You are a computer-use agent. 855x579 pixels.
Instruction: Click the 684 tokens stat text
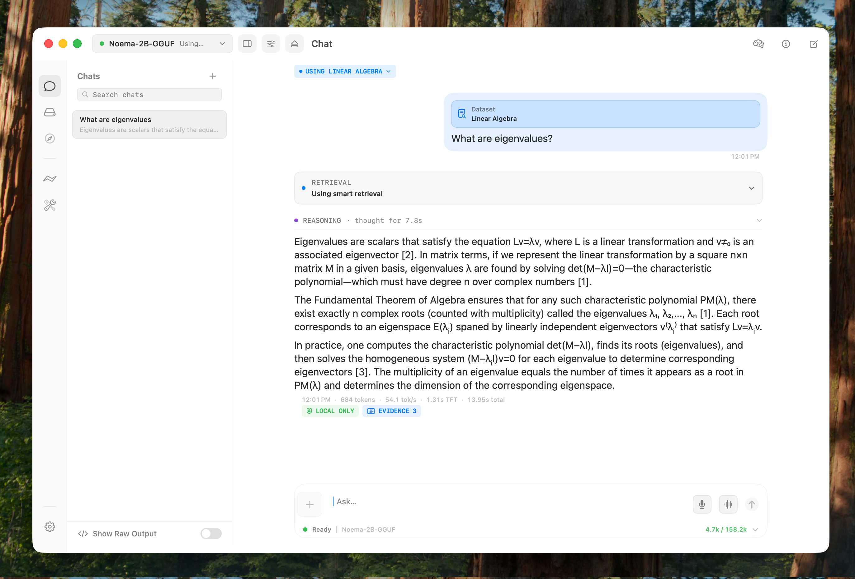point(357,400)
